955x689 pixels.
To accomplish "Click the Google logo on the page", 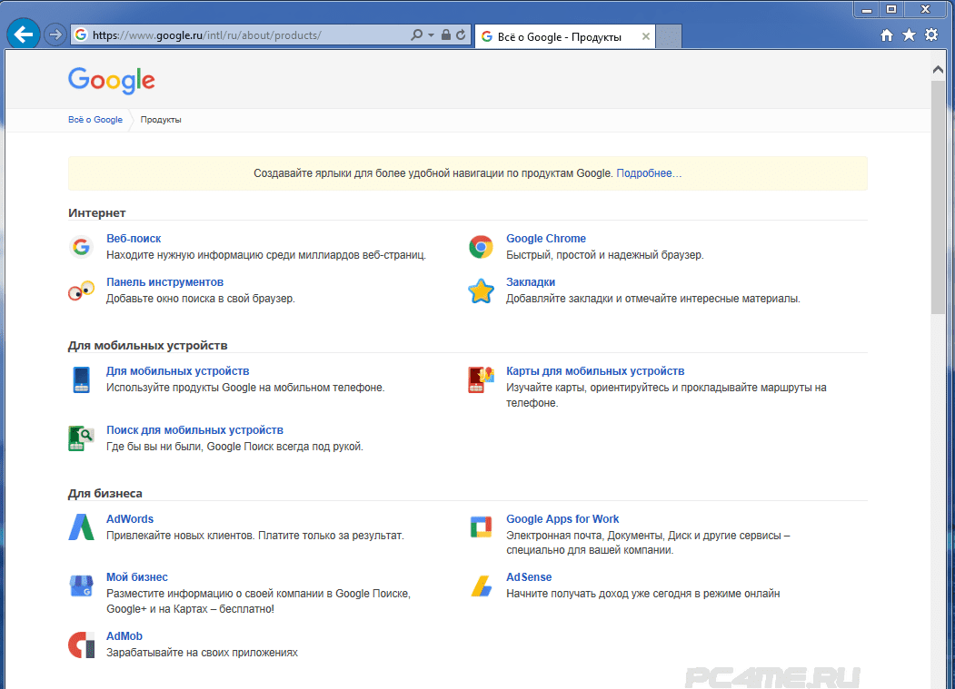I will click(x=112, y=81).
